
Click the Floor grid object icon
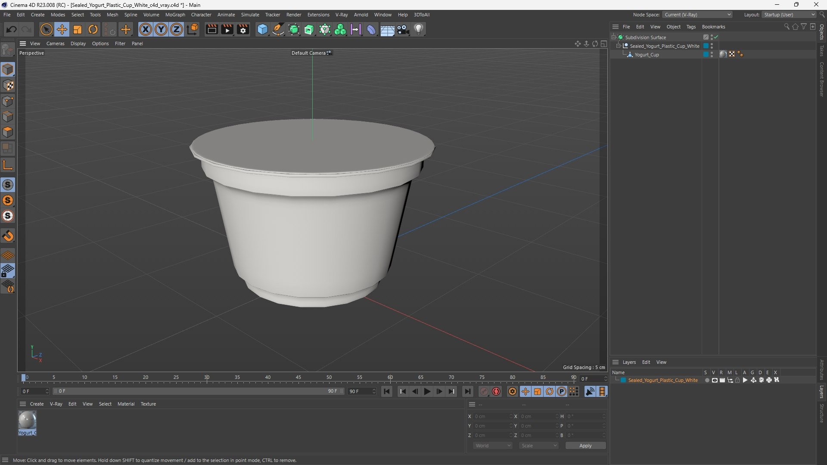[387, 29]
